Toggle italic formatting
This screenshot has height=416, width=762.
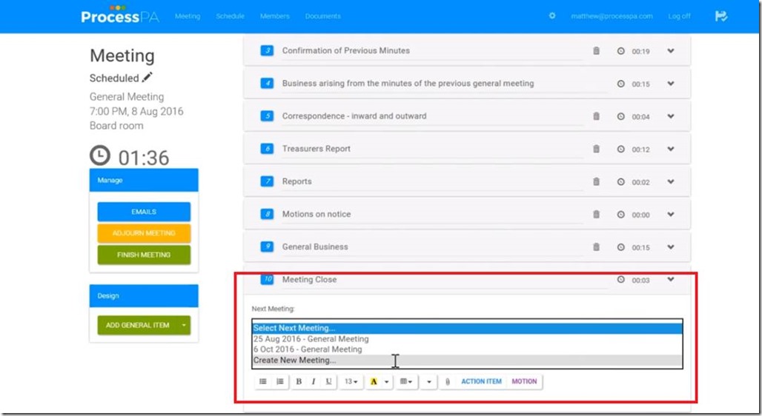[314, 382]
